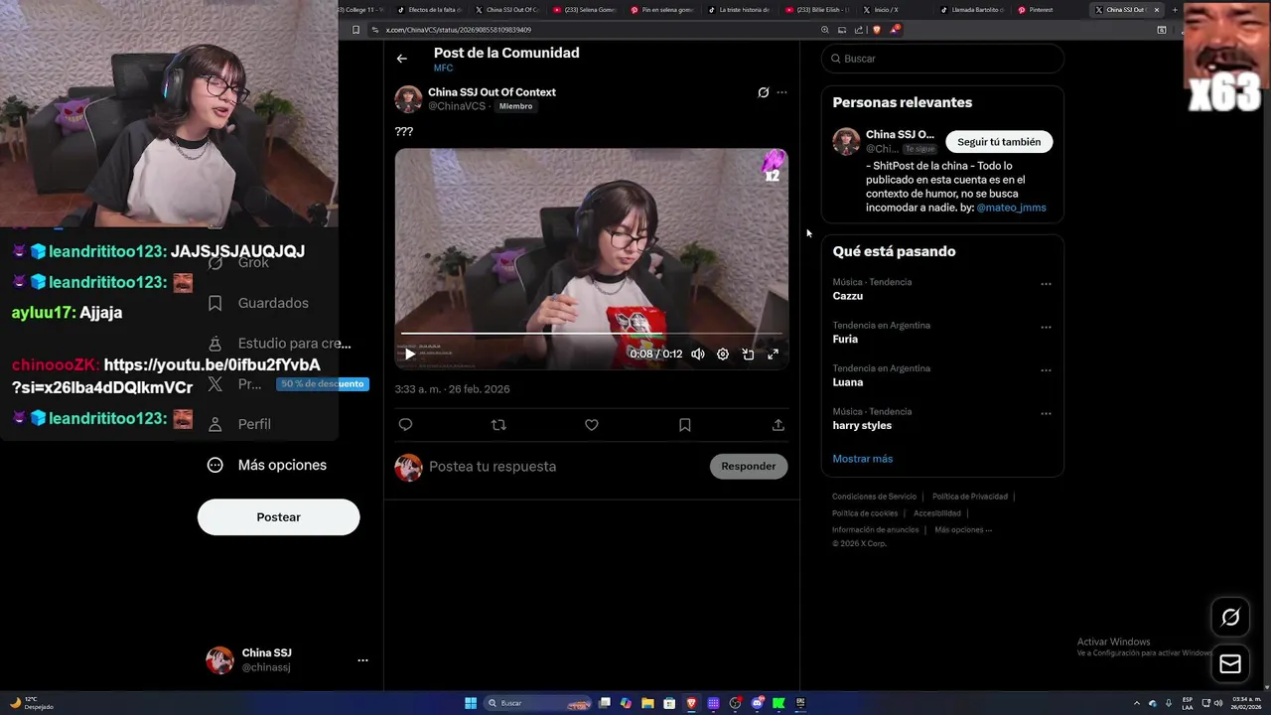The width and height of the screenshot is (1271, 715).
Task: Click the repost arrows icon
Action: (498, 425)
